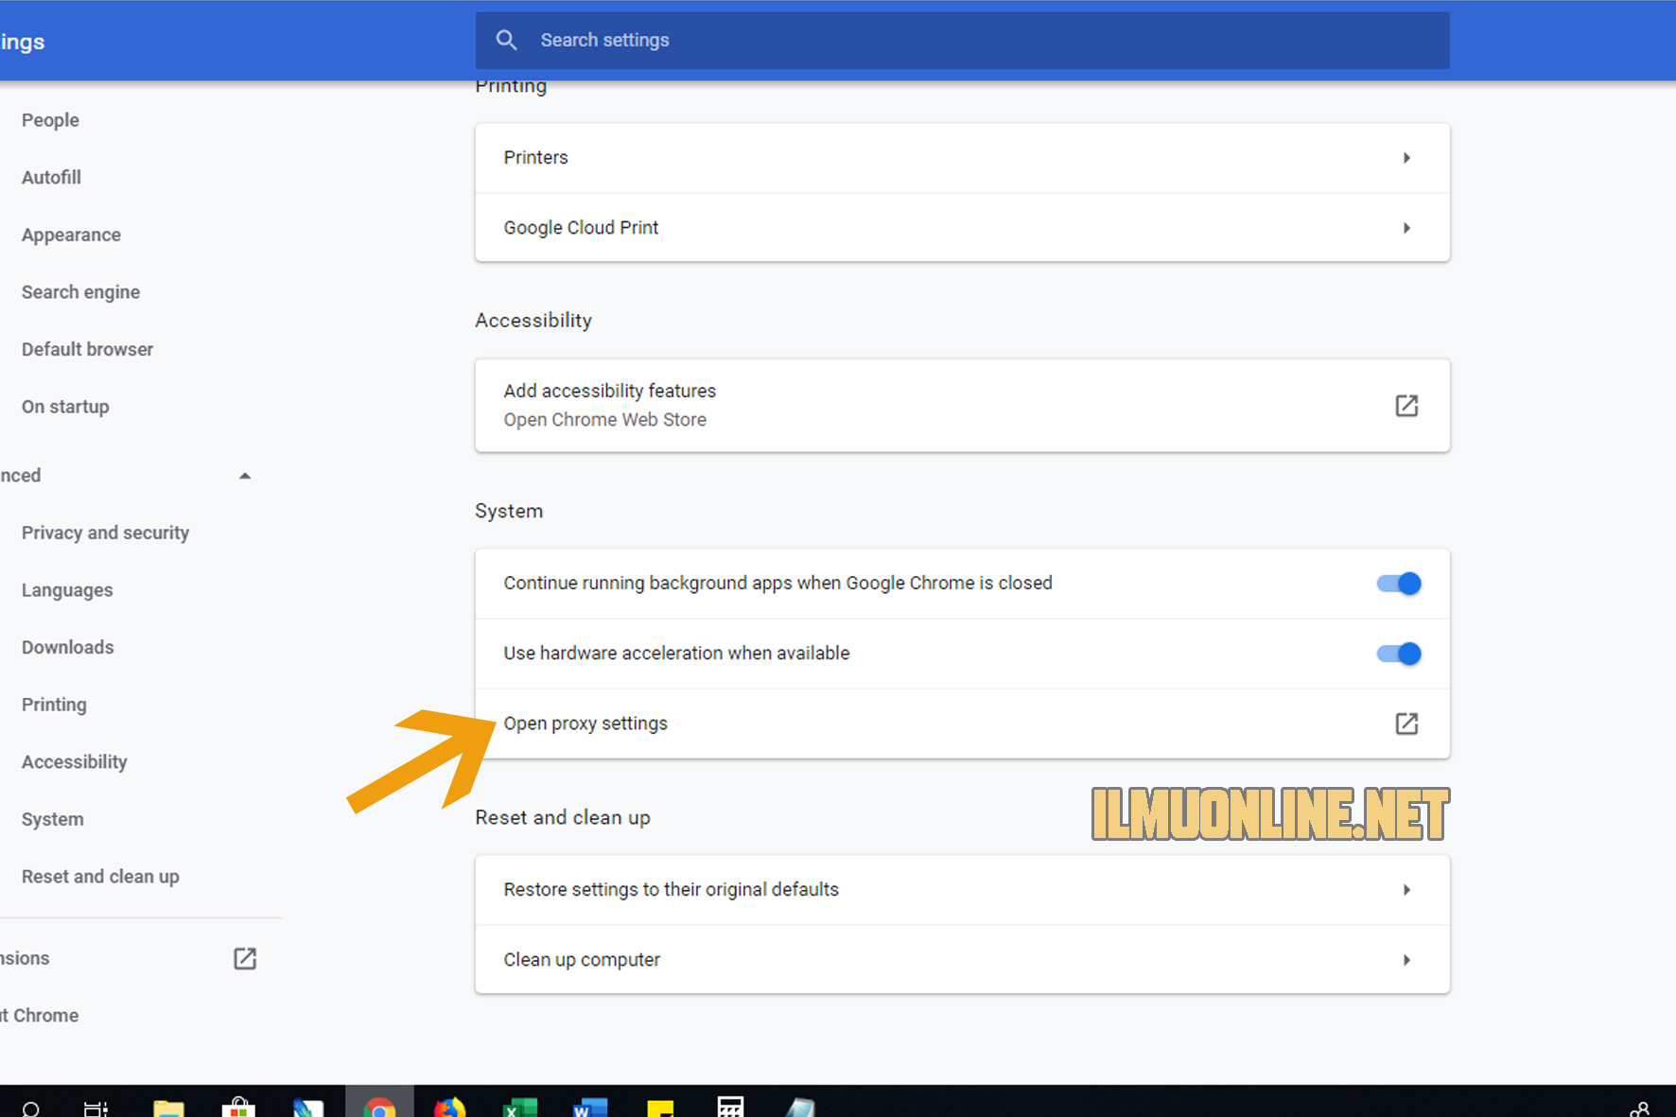Screen dimensions: 1676x1117
Task: Click the Printers row label
Action: (535, 158)
